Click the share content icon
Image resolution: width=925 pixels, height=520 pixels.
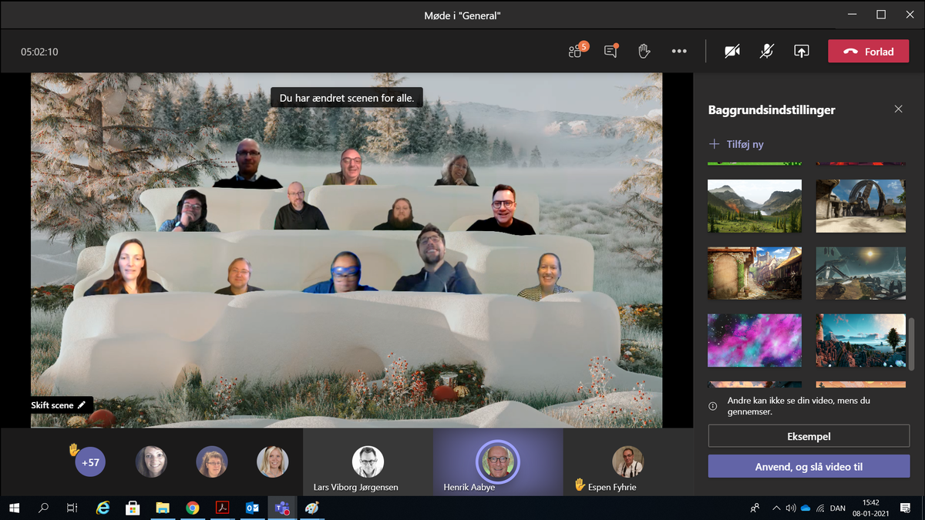pyautogui.click(x=802, y=52)
